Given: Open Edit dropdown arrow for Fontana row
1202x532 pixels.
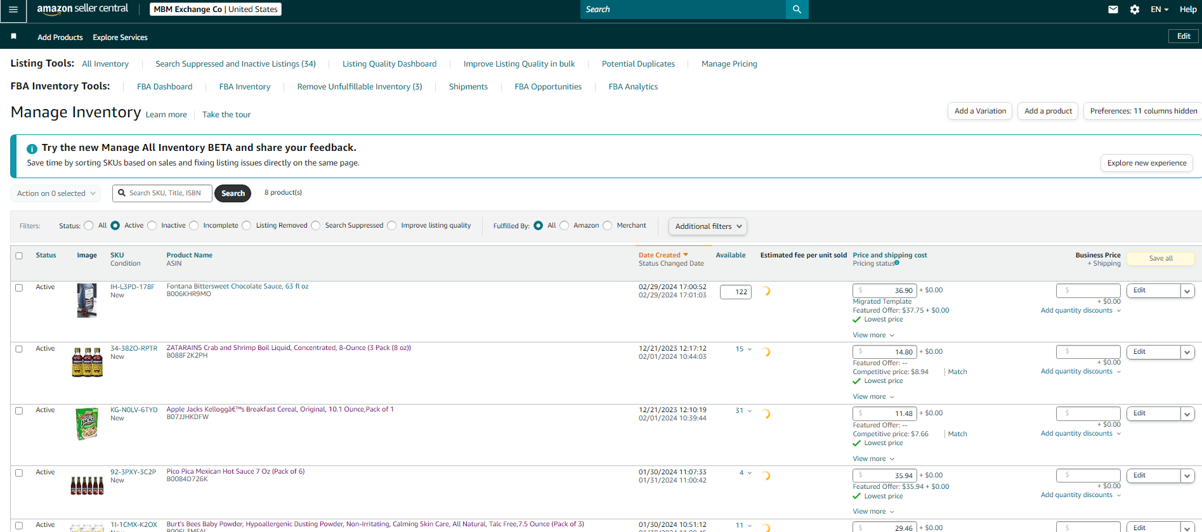Looking at the screenshot, I should 1187,291.
